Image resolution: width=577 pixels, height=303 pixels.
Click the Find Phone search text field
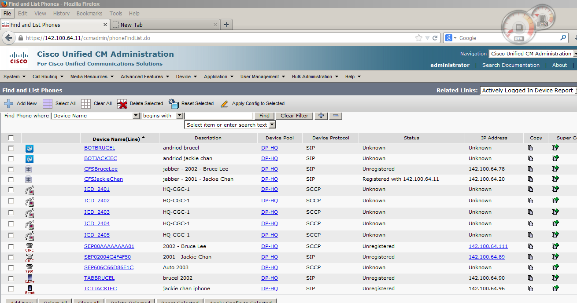(x=219, y=116)
